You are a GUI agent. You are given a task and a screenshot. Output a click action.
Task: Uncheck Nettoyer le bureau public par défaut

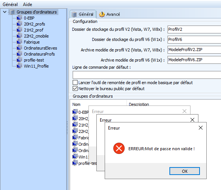75,89
